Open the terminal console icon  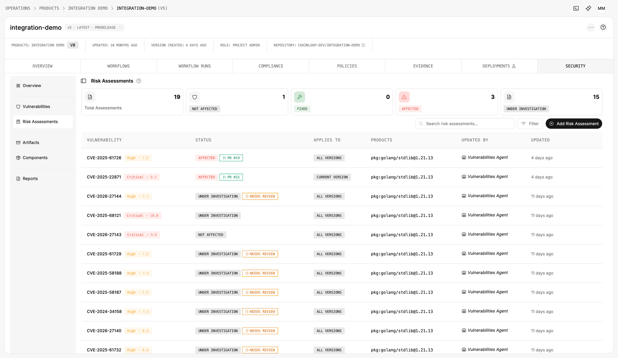pyautogui.click(x=576, y=8)
